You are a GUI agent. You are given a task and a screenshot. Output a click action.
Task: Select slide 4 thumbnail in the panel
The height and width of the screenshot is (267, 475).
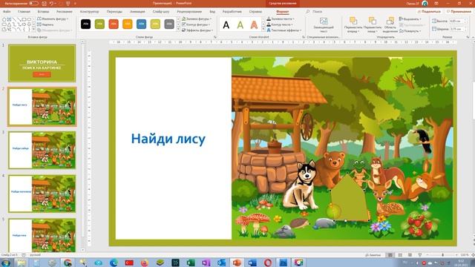click(x=42, y=194)
